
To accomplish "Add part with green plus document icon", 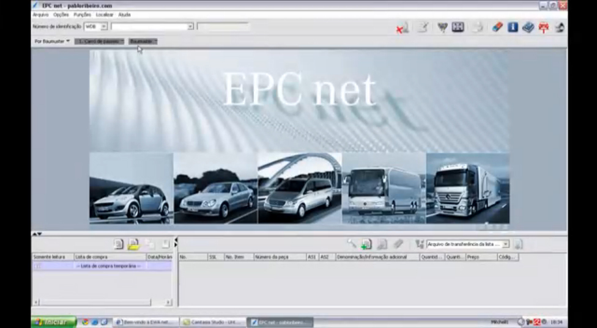I will coord(366,244).
